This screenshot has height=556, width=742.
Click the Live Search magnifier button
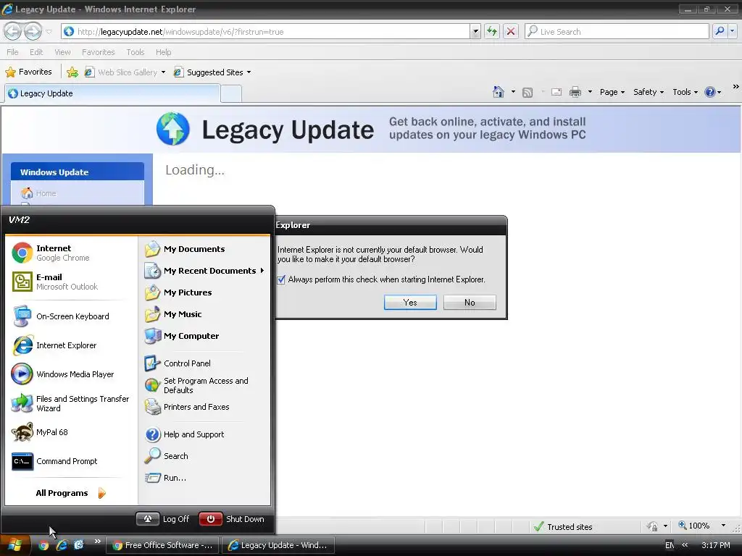coord(720,31)
